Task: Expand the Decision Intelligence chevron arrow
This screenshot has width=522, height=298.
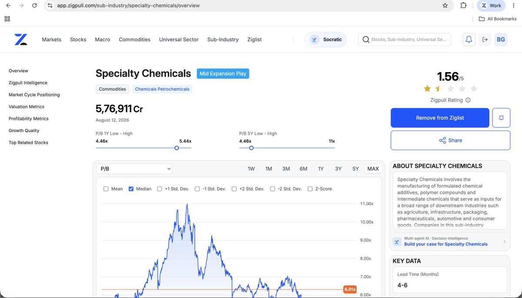Action: click(504, 241)
